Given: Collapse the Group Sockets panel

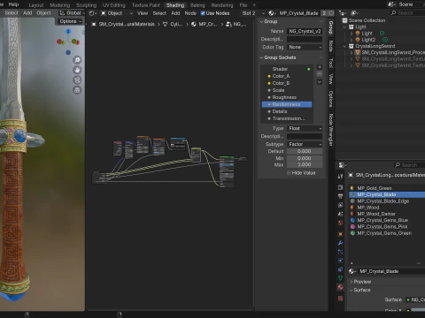Looking at the screenshot, I should click(261, 57).
